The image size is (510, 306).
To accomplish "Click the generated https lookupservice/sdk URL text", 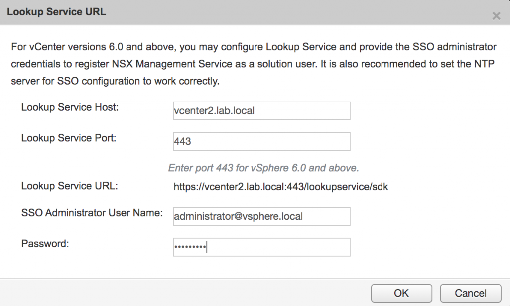I will (x=281, y=187).
